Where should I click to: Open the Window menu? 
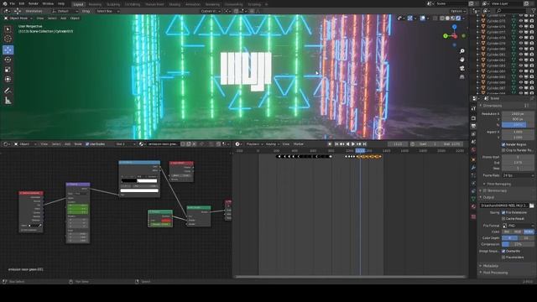coord(48,3)
